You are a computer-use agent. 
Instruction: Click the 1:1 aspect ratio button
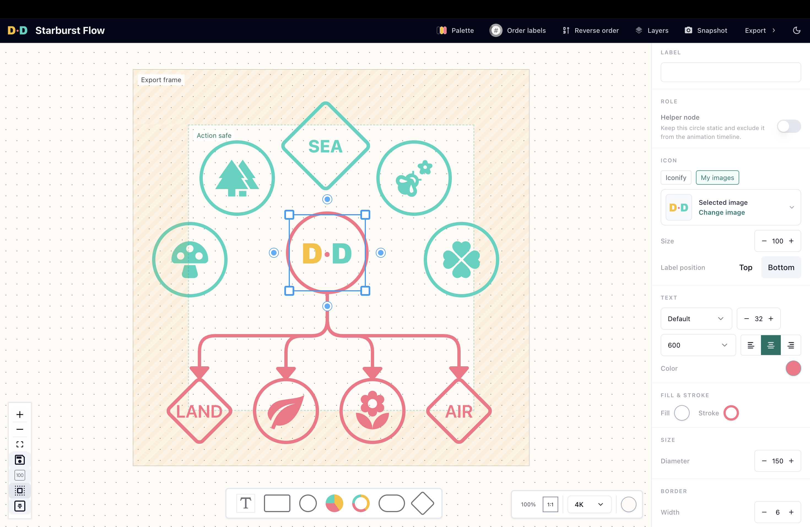click(x=550, y=504)
